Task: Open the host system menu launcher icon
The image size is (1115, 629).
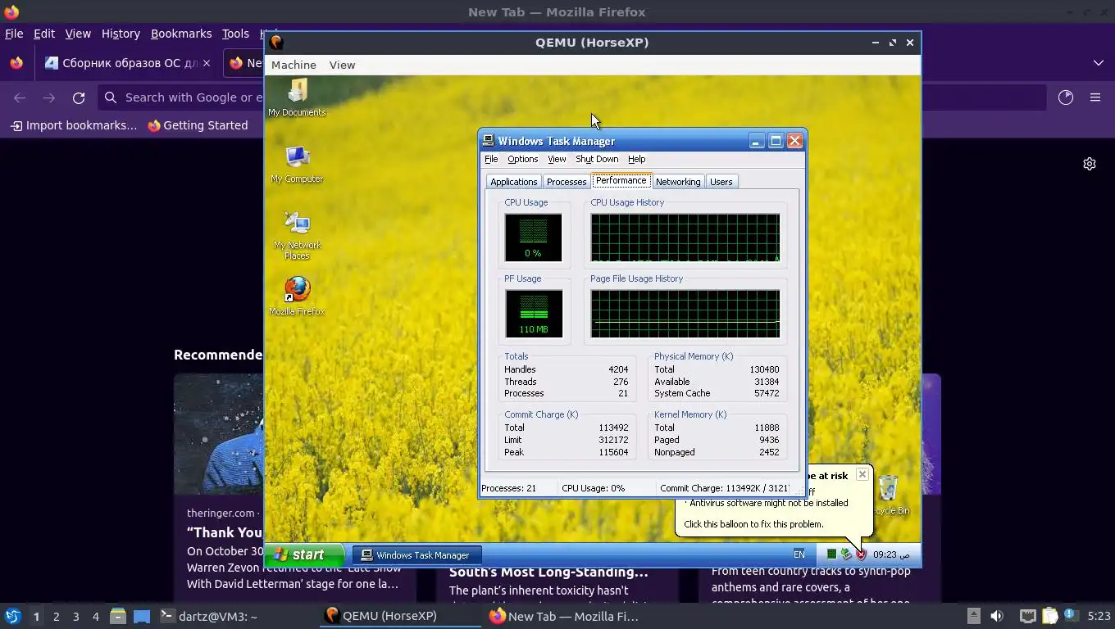Action: [12, 616]
